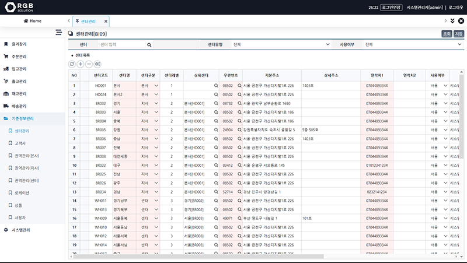Click the RGB Solution logo

pyautogui.click(x=19, y=7)
